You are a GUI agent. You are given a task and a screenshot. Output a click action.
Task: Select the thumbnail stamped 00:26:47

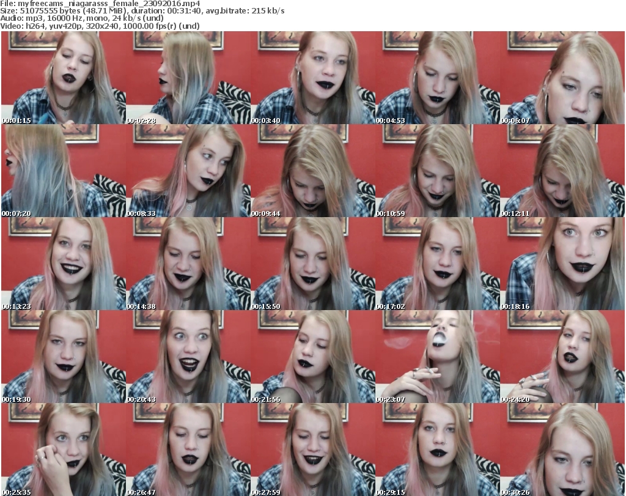pyautogui.click(x=188, y=450)
